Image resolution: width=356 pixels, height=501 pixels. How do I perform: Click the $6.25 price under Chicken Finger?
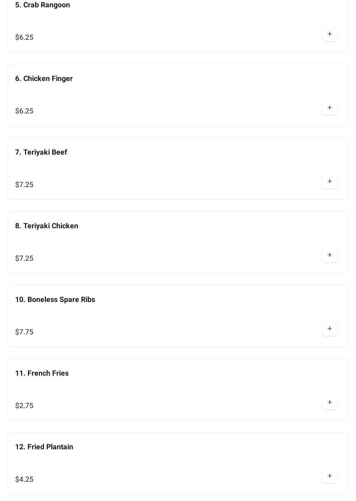(x=24, y=111)
